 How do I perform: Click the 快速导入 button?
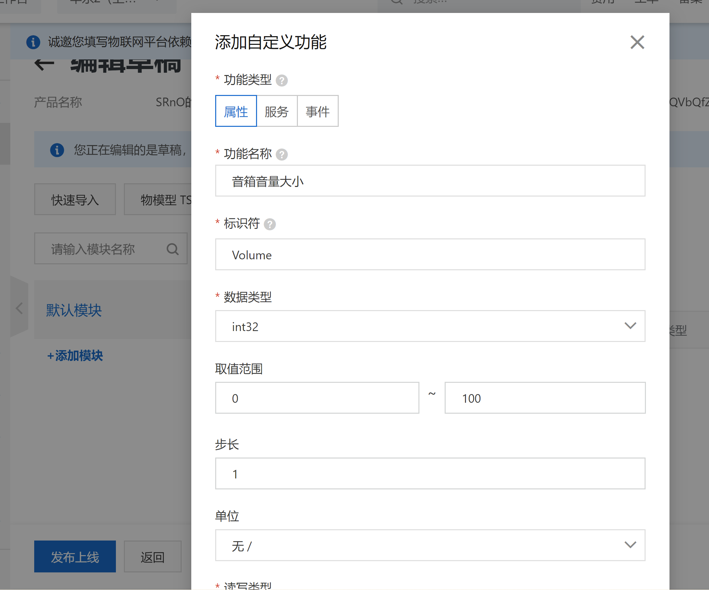pos(75,200)
